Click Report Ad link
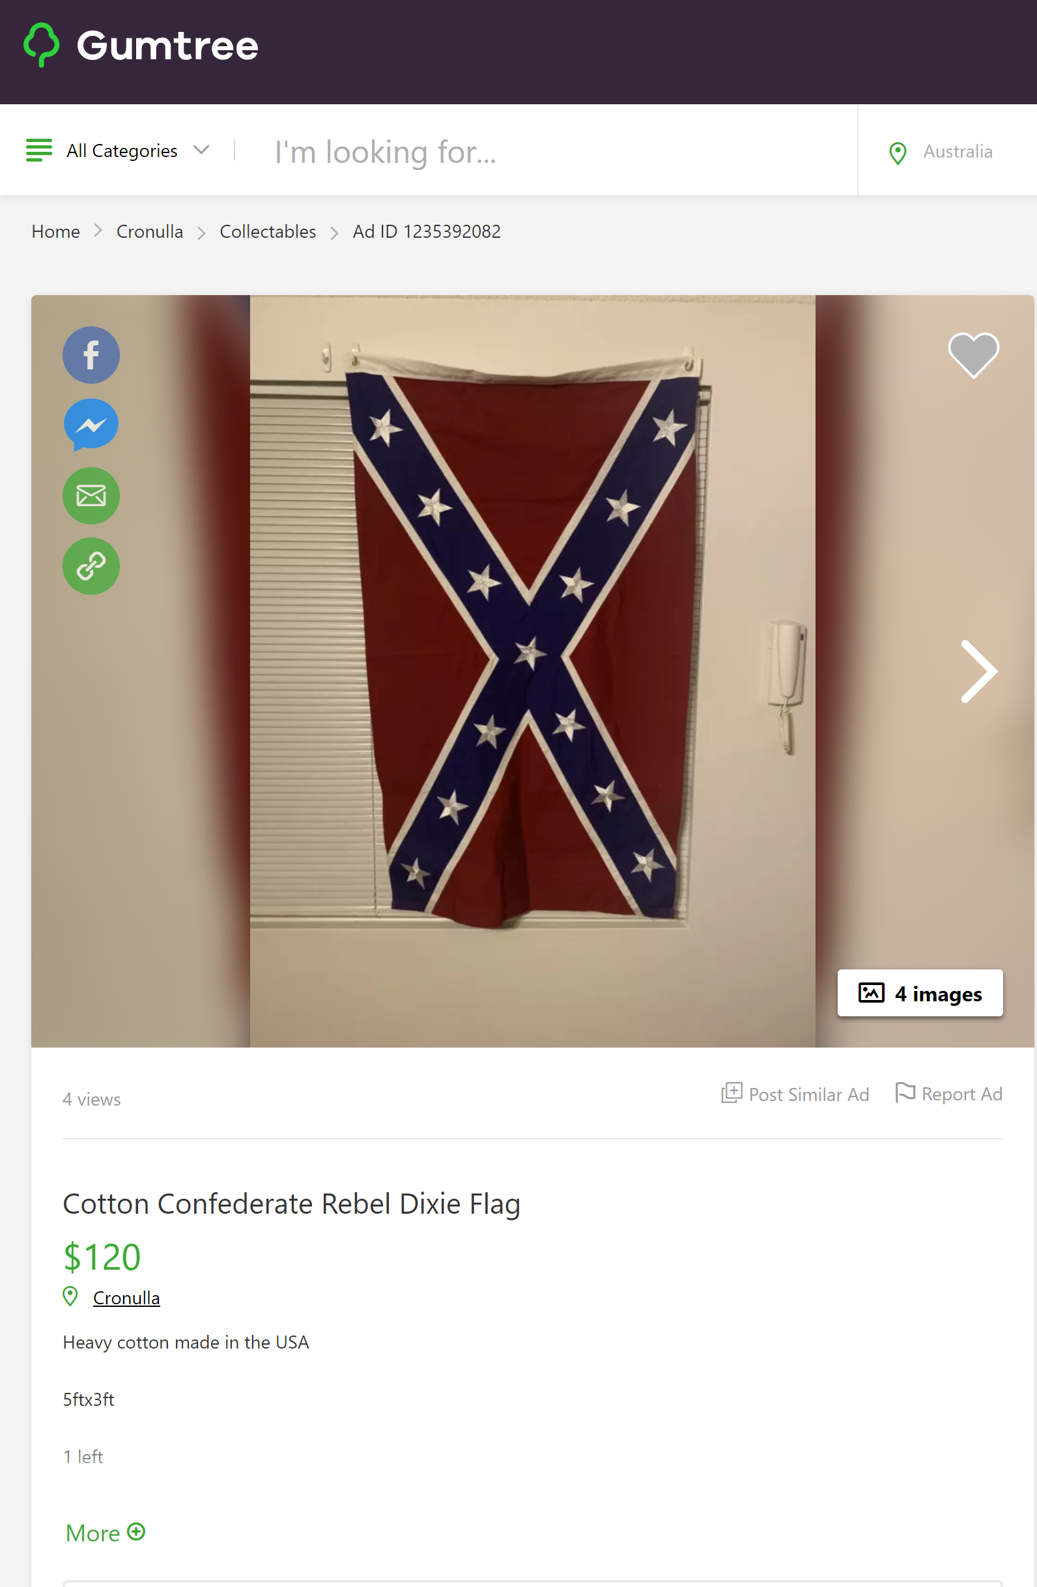 tap(948, 1093)
